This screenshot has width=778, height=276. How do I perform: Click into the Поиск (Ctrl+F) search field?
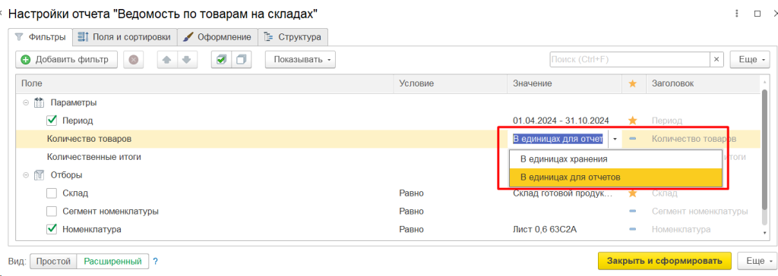(x=630, y=59)
